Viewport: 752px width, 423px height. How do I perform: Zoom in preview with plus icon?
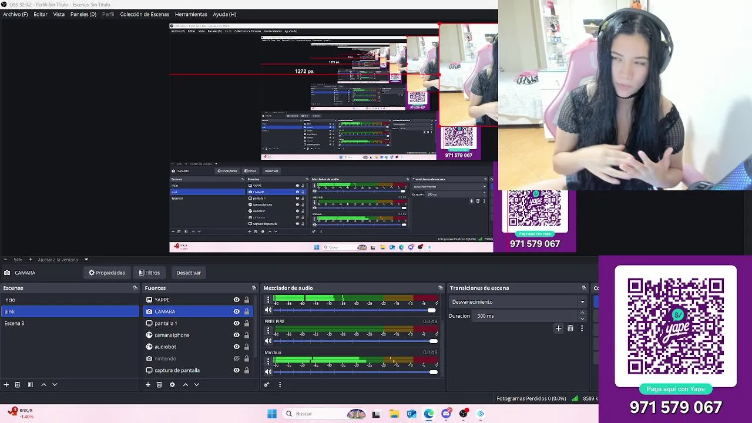pos(30,259)
